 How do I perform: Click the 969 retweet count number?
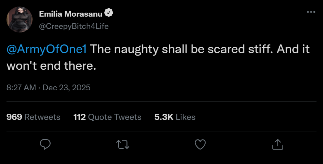tap(14, 117)
